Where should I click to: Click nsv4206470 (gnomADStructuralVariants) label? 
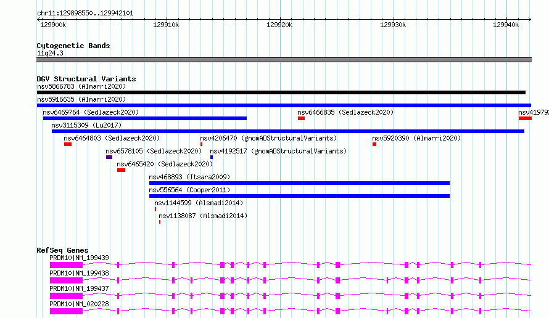pos(268,138)
